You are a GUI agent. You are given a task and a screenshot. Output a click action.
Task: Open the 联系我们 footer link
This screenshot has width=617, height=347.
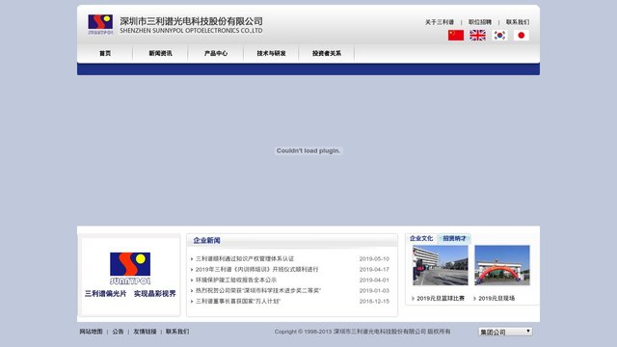(177, 332)
